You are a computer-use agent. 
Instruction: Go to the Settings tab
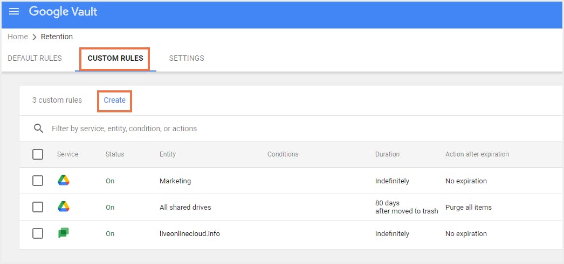coord(187,58)
